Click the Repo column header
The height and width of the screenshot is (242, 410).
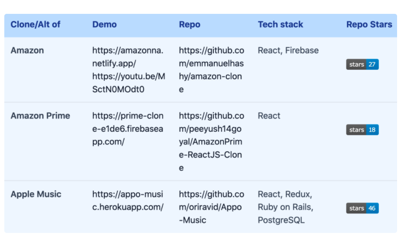click(189, 24)
